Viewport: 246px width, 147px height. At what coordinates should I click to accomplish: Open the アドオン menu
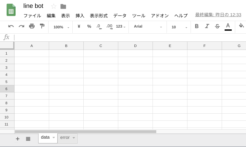(160, 15)
